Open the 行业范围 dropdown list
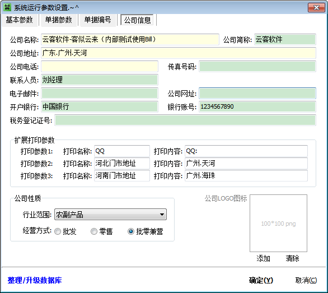Image resolution: width=328 pixels, height=293 pixels. (x=110, y=214)
